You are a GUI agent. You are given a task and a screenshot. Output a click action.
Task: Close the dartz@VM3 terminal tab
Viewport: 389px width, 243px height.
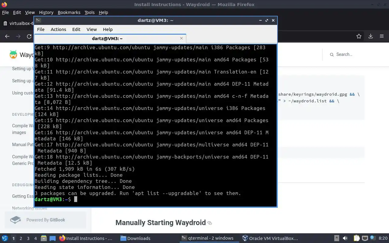181,38
